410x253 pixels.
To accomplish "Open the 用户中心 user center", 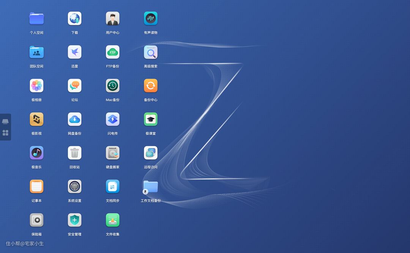I will point(112,19).
